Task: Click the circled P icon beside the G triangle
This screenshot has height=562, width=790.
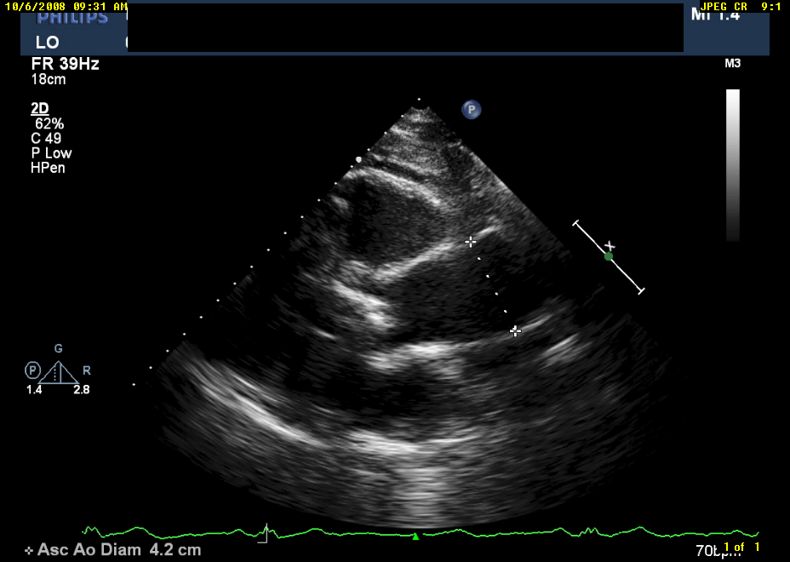Action: pos(31,370)
